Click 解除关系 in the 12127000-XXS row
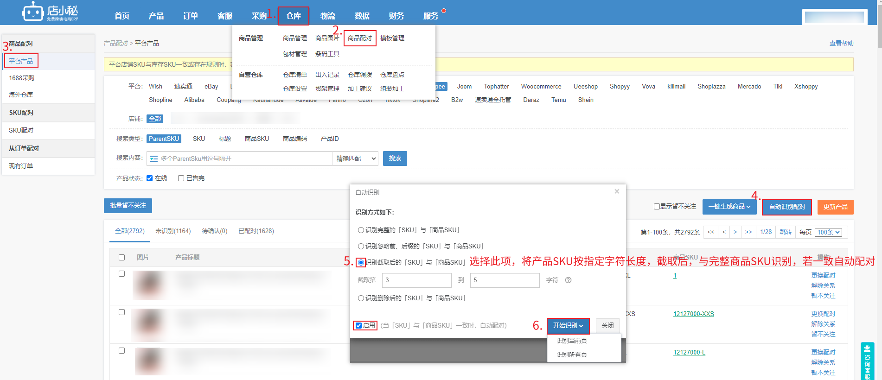Screen dimensions: 882x380 coord(823,324)
